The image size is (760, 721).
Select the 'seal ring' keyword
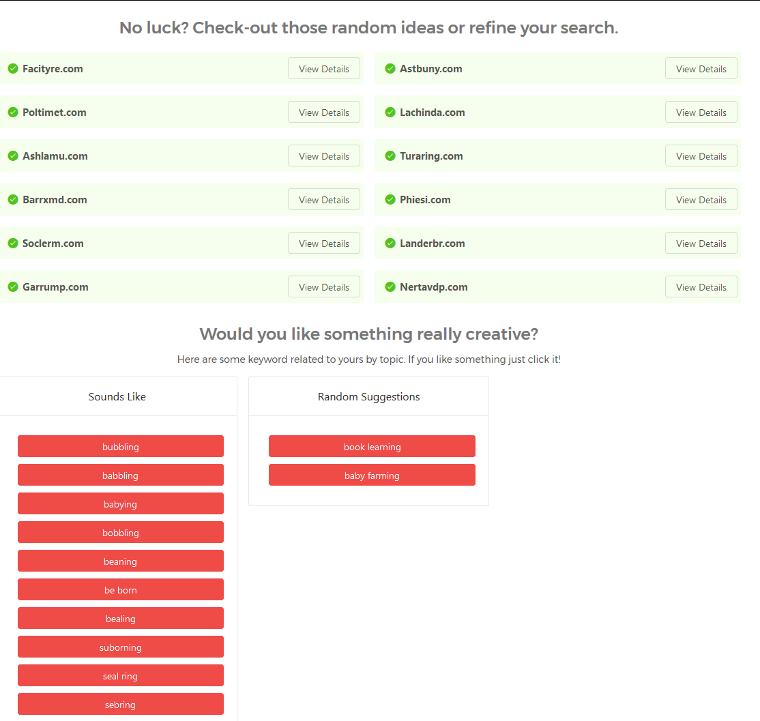click(x=120, y=675)
